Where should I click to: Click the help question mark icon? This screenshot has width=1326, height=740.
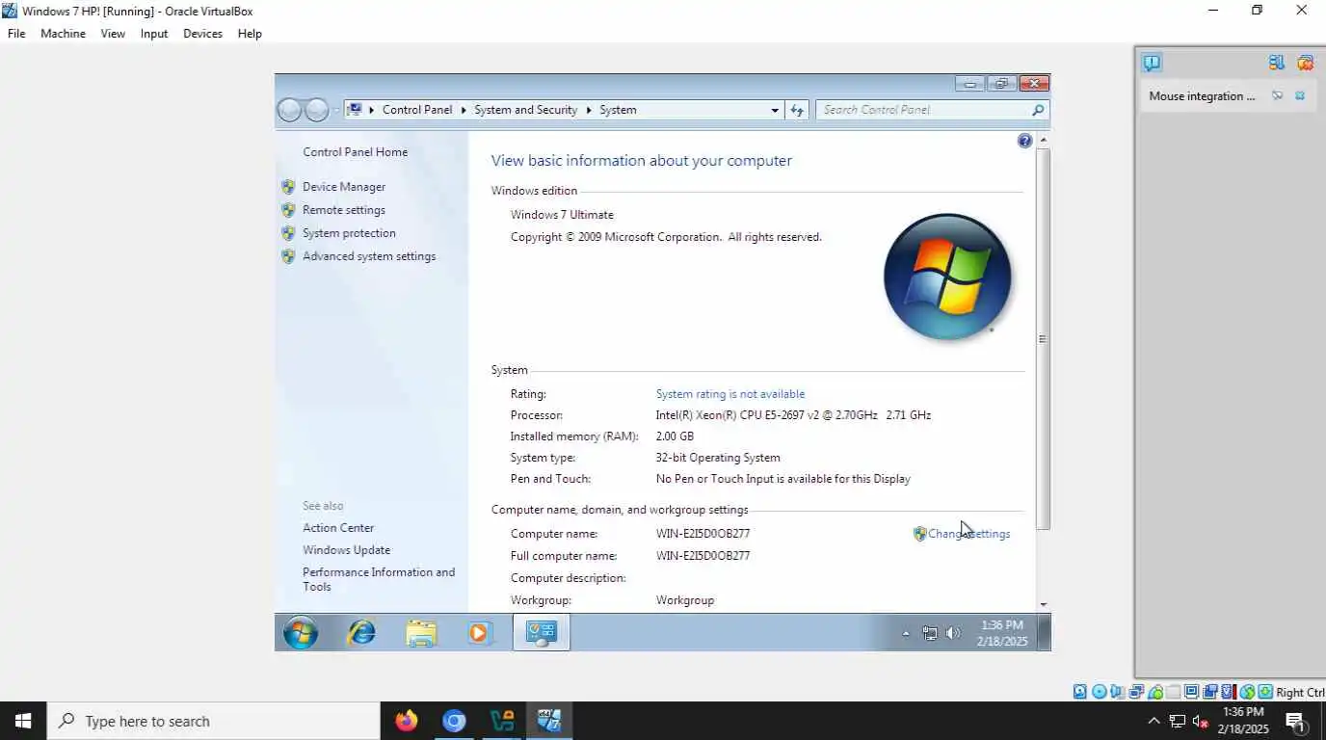tap(1024, 141)
